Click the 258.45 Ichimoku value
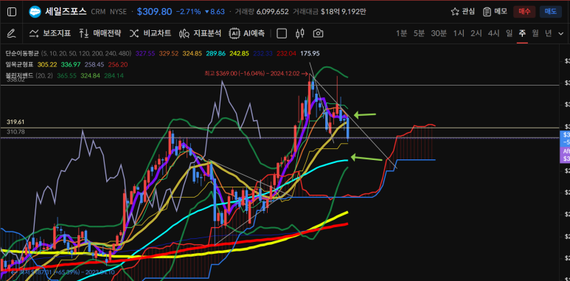This screenshot has height=281, width=570. click(x=94, y=64)
